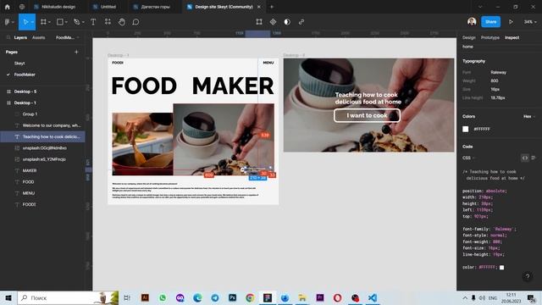This screenshot has width=542, height=305.
Task: Start the prototype Present play button
Action: point(511,22)
